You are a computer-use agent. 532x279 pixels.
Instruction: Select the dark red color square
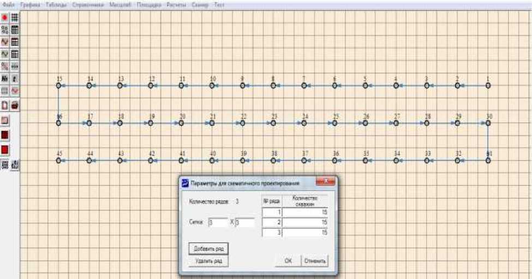point(5,135)
